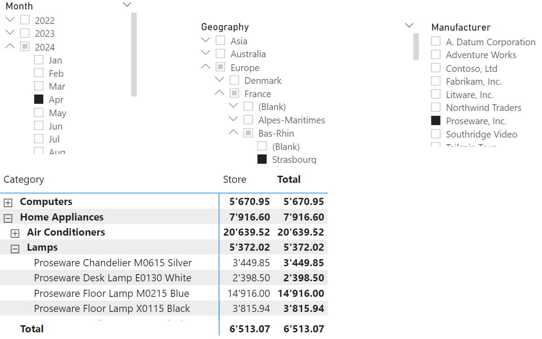Click the Month slicer scrollbar
The height and width of the screenshot is (339, 542).
[134, 54]
